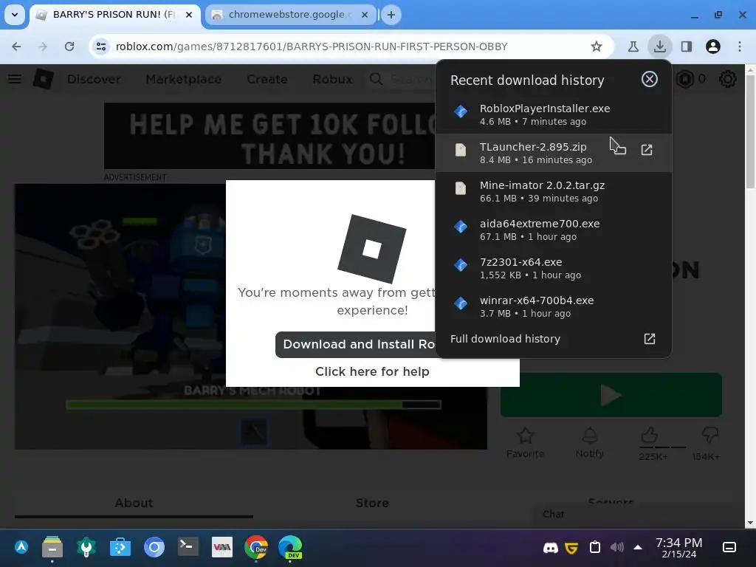756x567 pixels.
Task: Go forward to the next page
Action: pyautogui.click(x=43, y=47)
